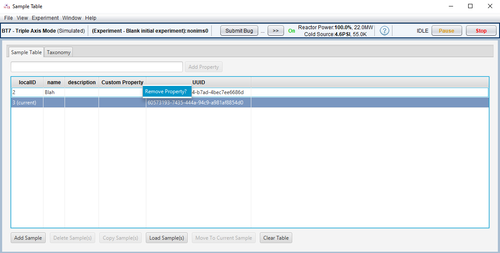Choose Remove Property? from context menu
500x253 pixels.
pyautogui.click(x=167, y=91)
